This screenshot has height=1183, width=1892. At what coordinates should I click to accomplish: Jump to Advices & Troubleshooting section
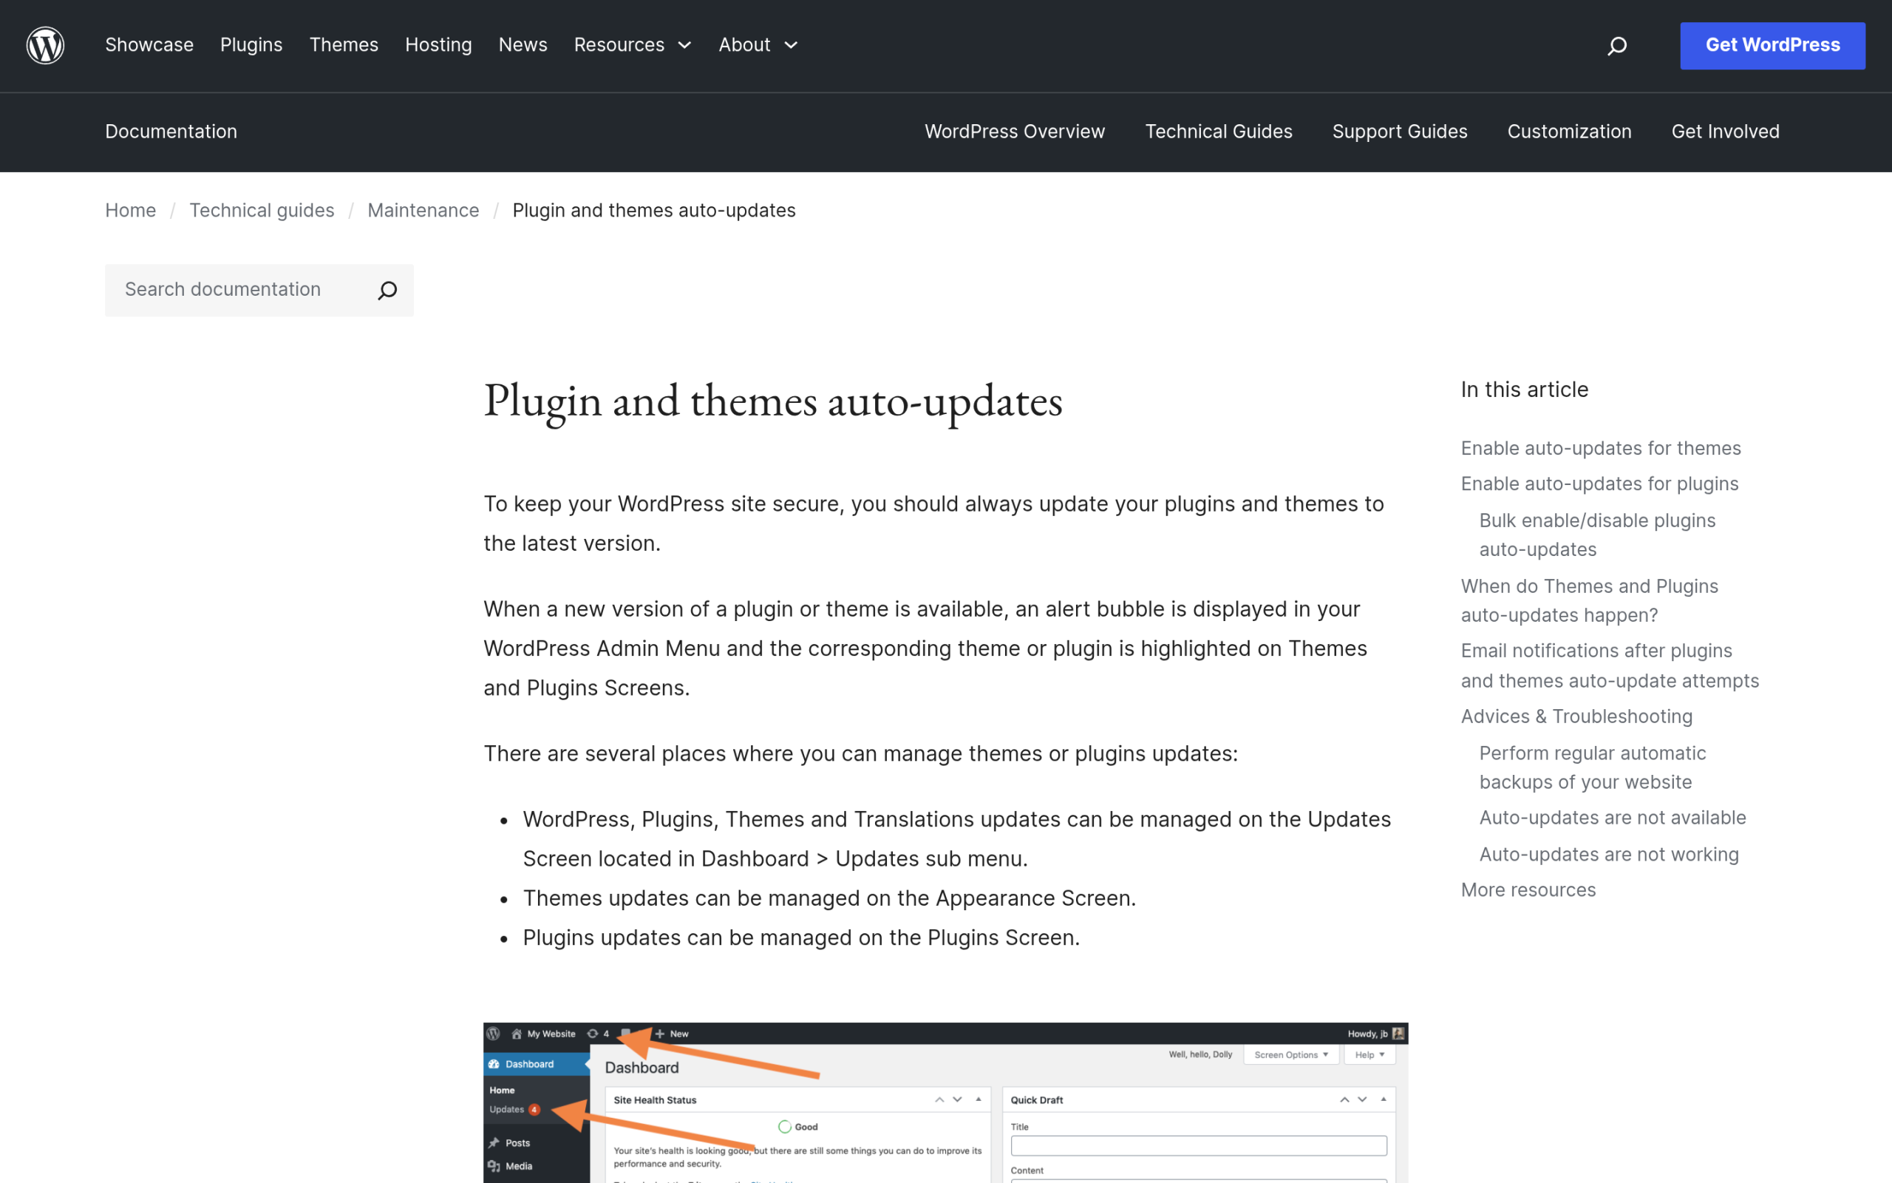click(1576, 716)
